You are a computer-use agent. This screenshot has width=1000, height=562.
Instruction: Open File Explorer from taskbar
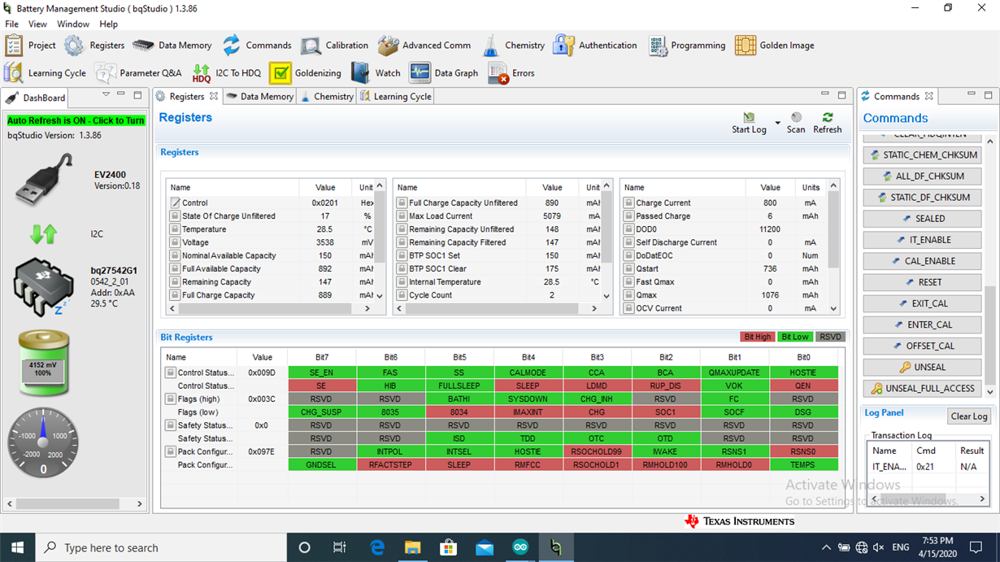click(x=412, y=547)
